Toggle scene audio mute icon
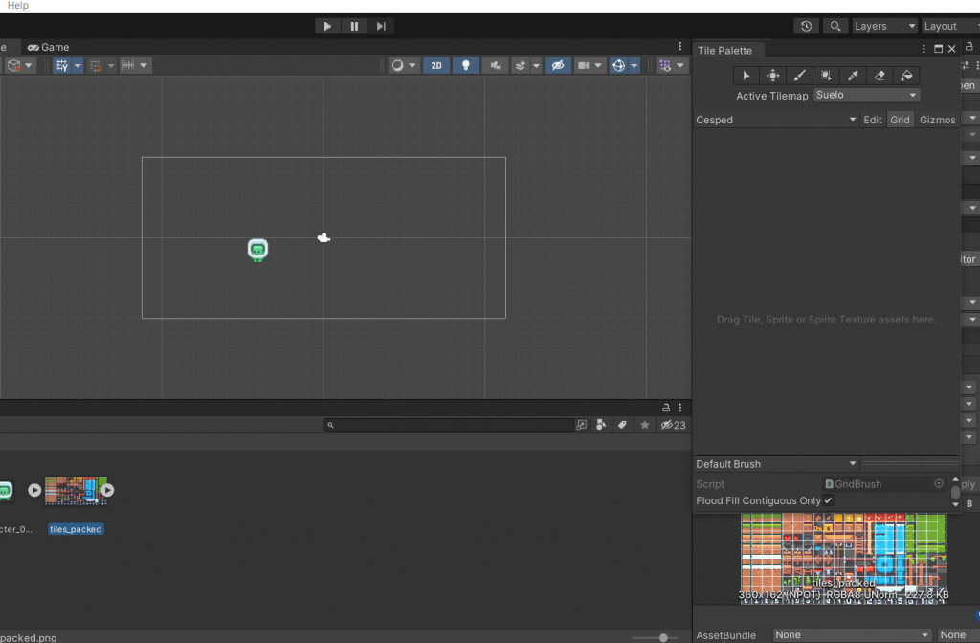This screenshot has width=980, height=643. [494, 65]
